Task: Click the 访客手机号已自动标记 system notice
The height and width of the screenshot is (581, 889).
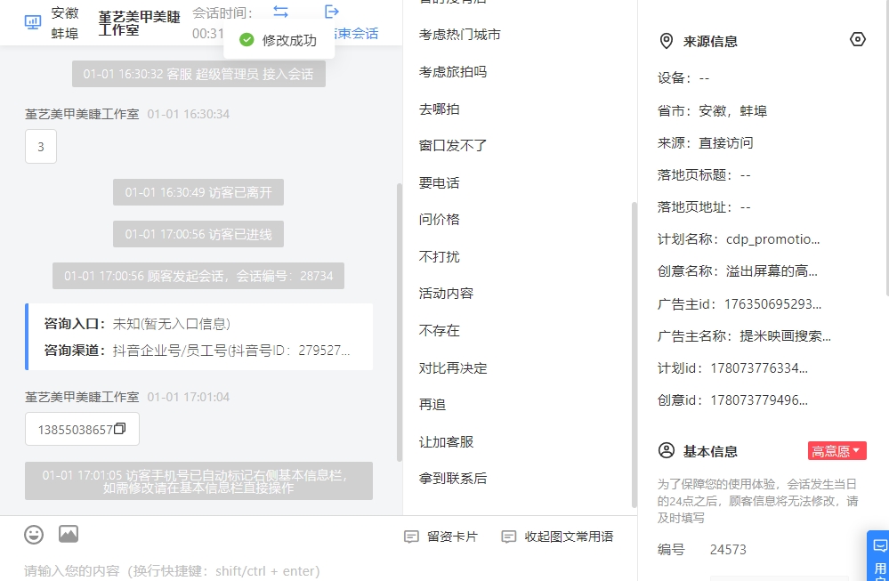Action: point(198,481)
